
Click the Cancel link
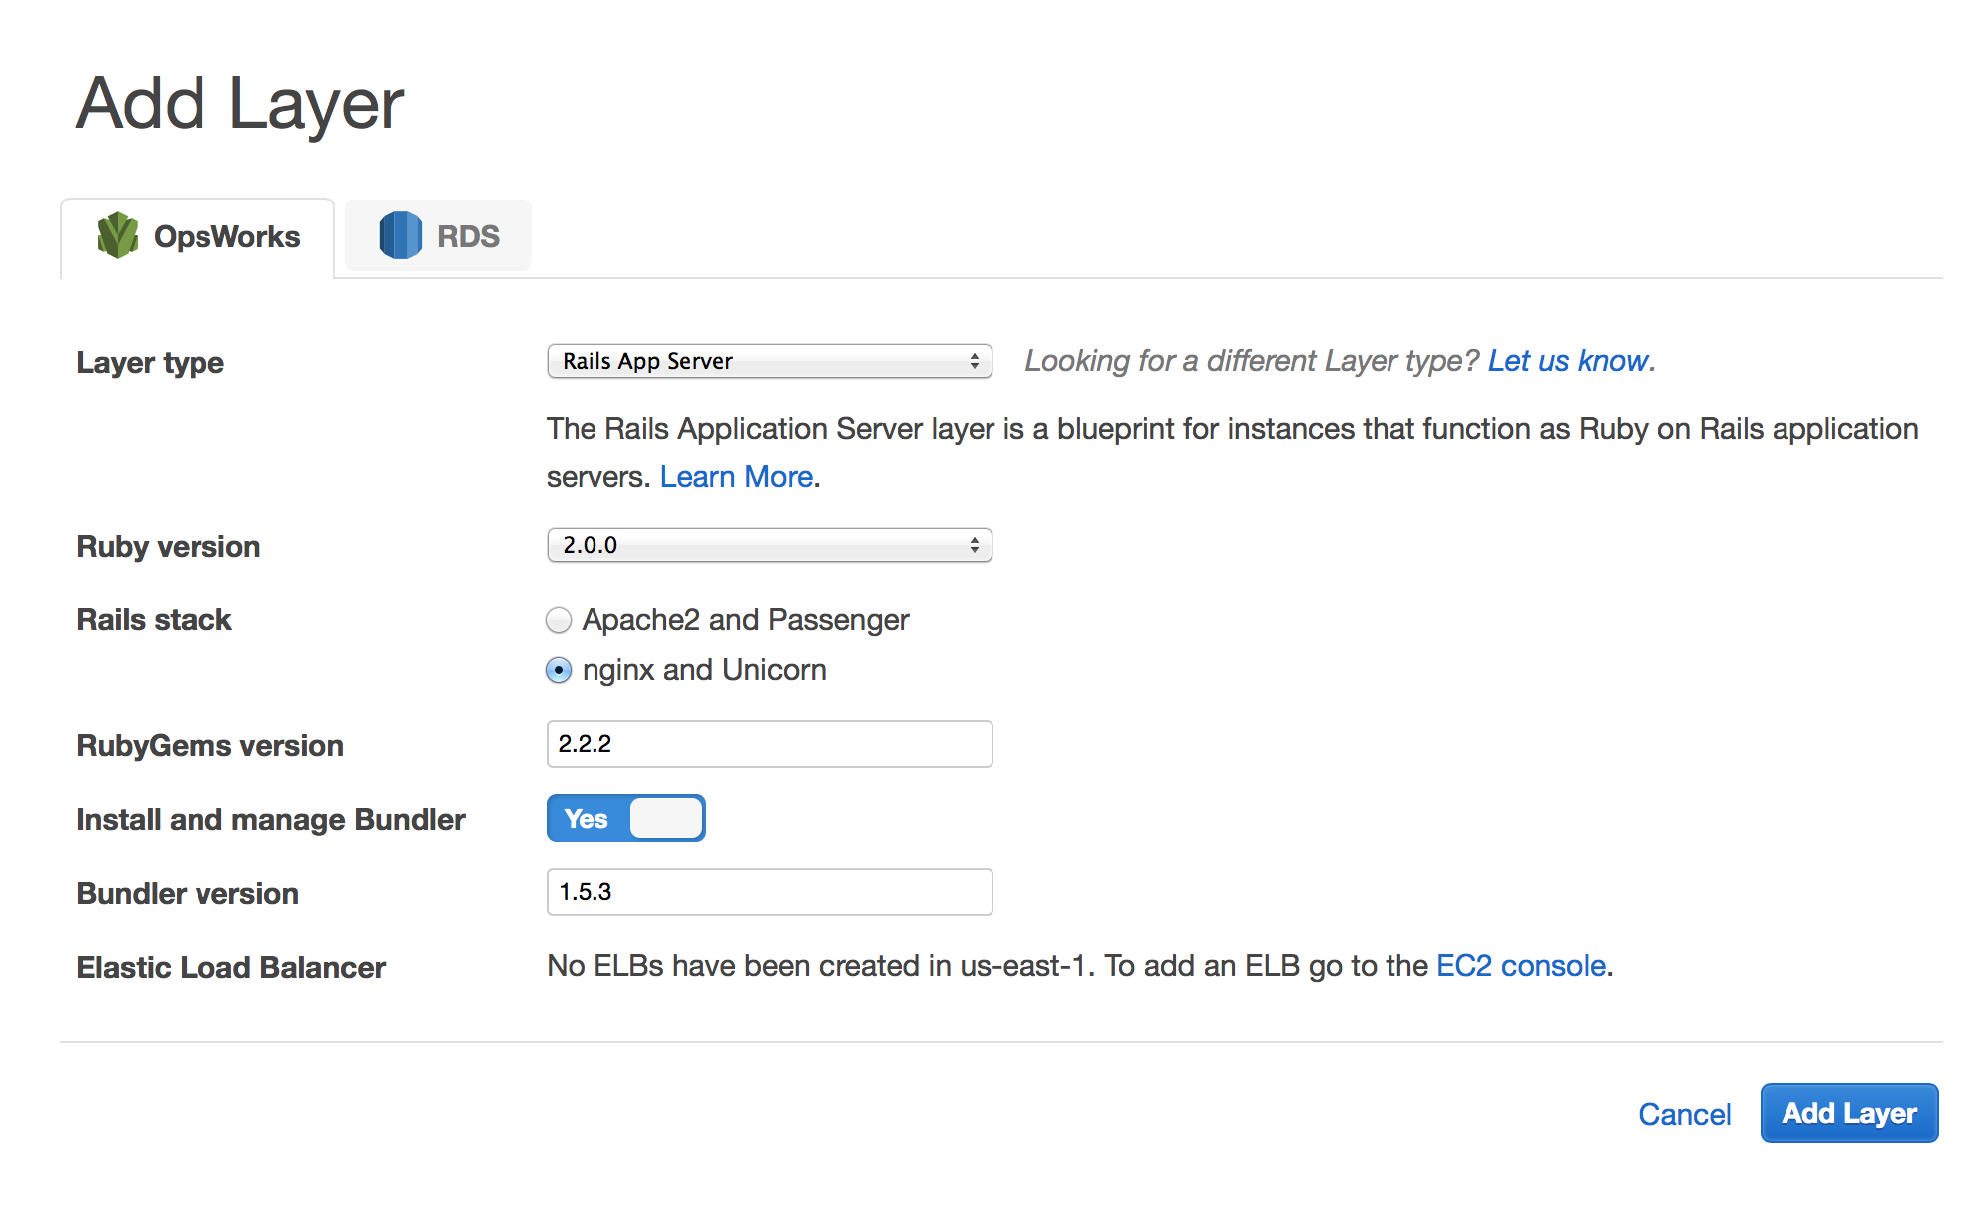tap(1684, 1114)
